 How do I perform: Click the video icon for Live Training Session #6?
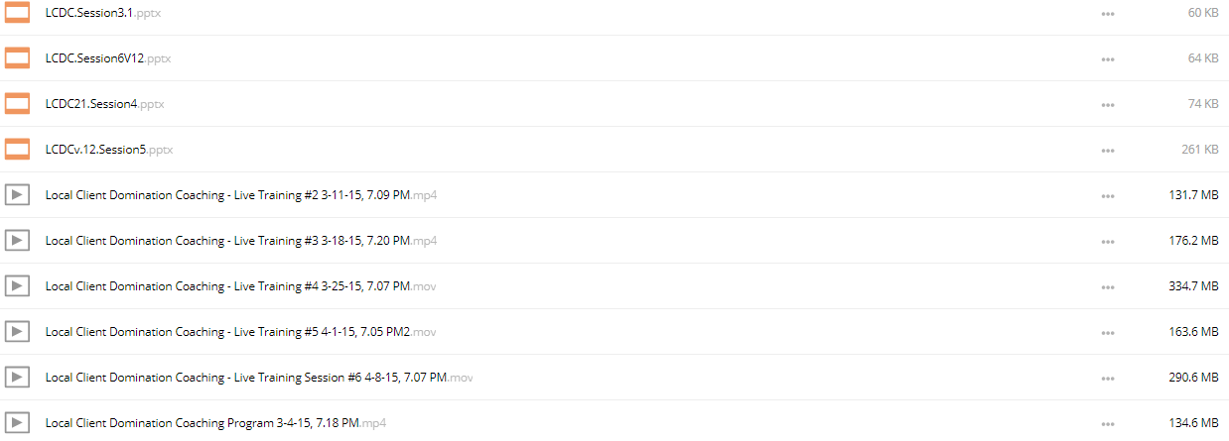17,378
